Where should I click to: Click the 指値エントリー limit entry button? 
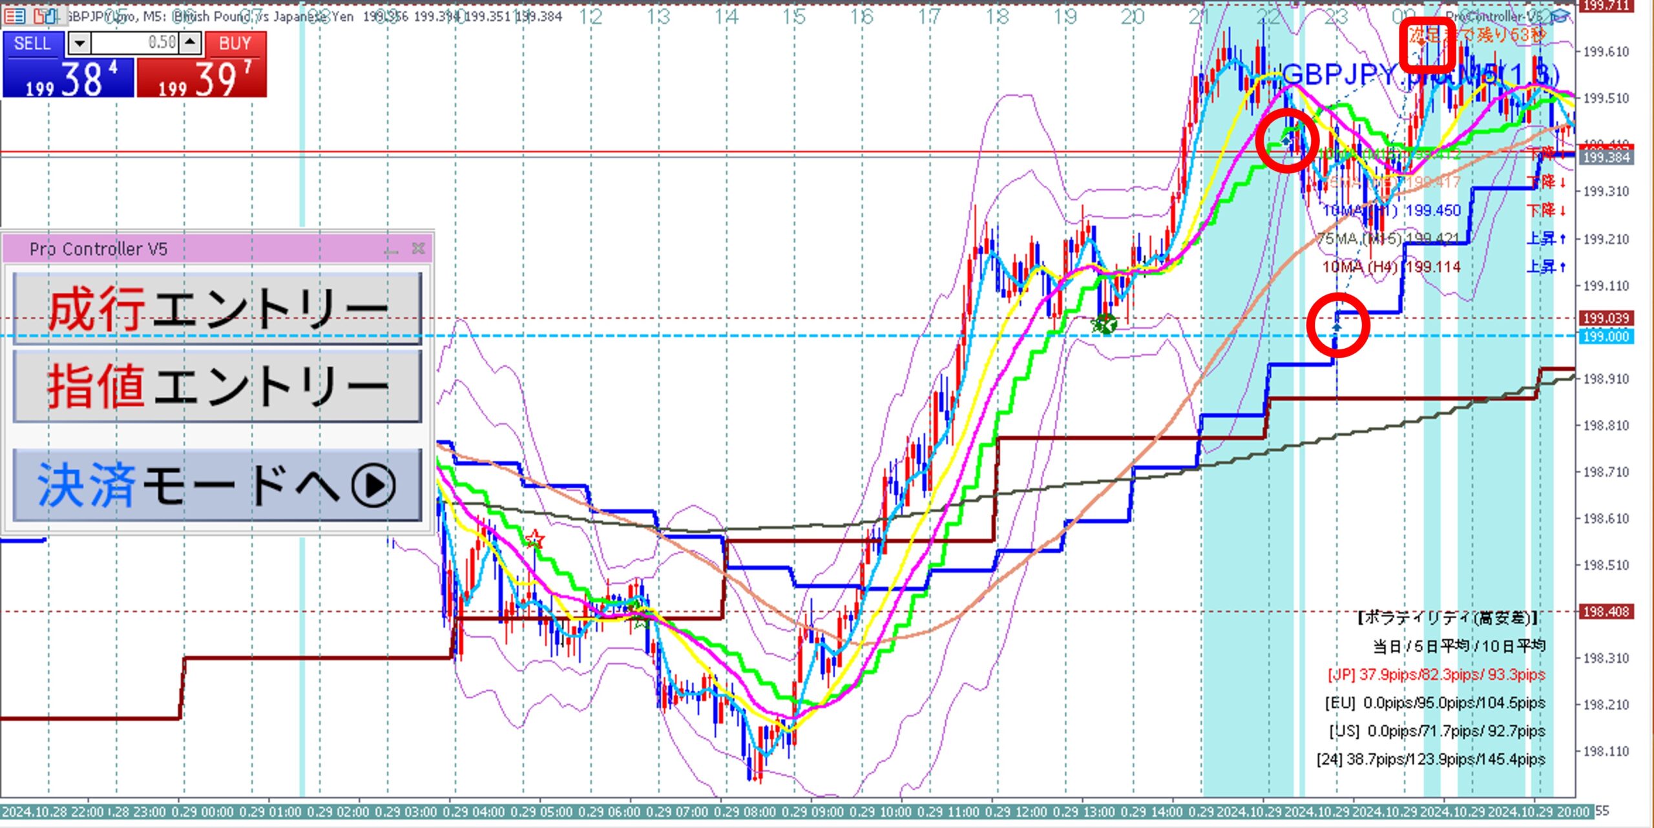218,386
